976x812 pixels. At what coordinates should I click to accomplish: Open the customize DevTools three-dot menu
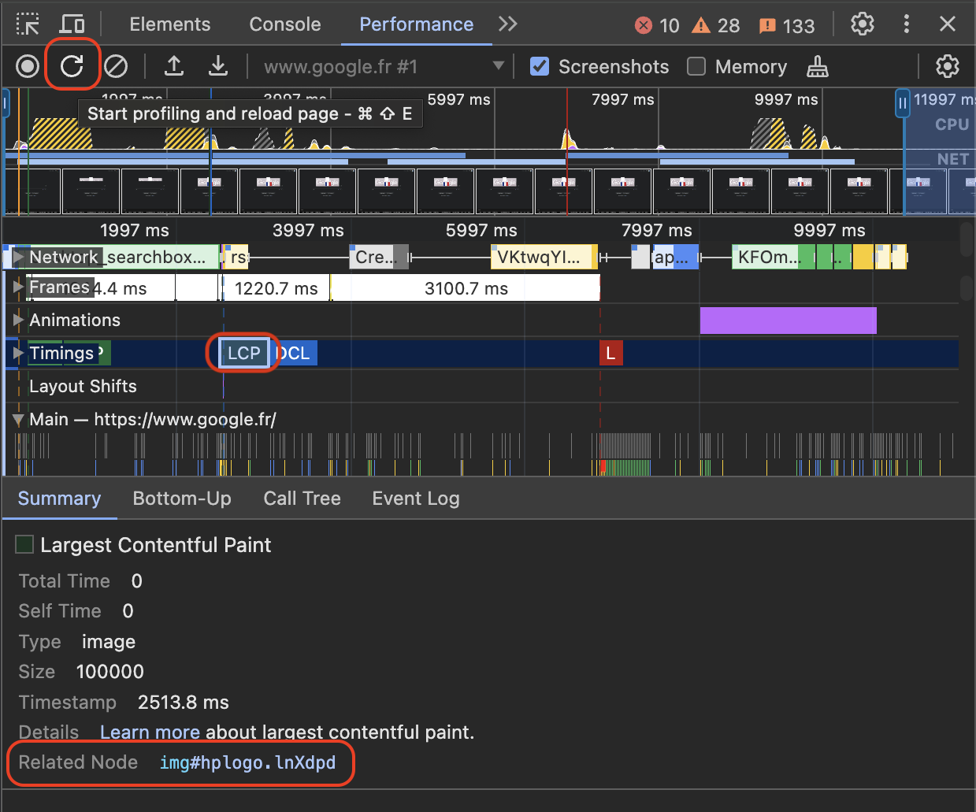pyautogui.click(x=907, y=24)
